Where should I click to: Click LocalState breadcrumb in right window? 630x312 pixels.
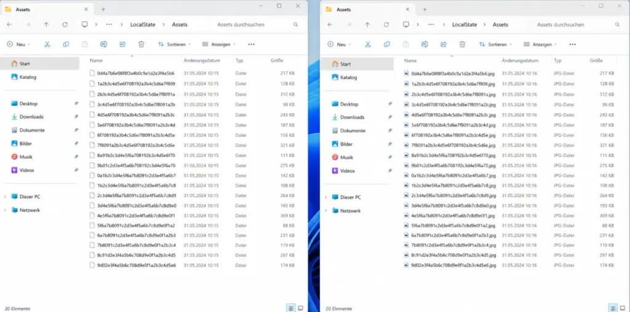click(465, 25)
